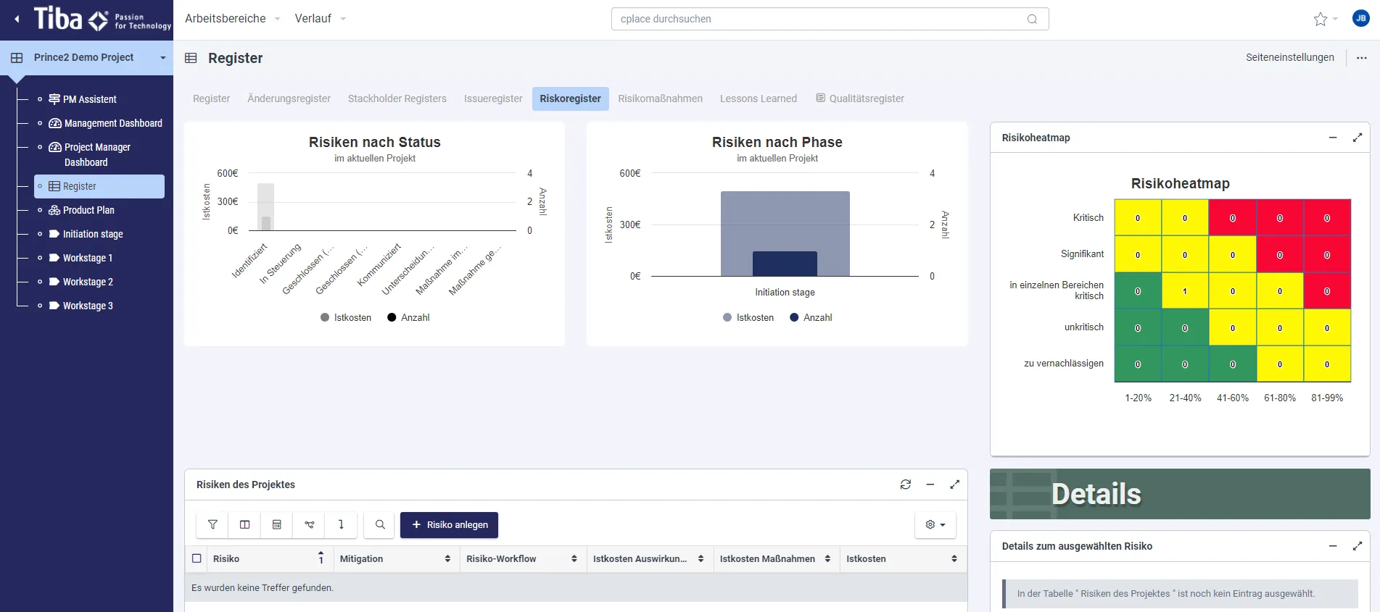Collapse sidebar with the back arrow icon
The image size is (1380, 612).
[x=17, y=20]
